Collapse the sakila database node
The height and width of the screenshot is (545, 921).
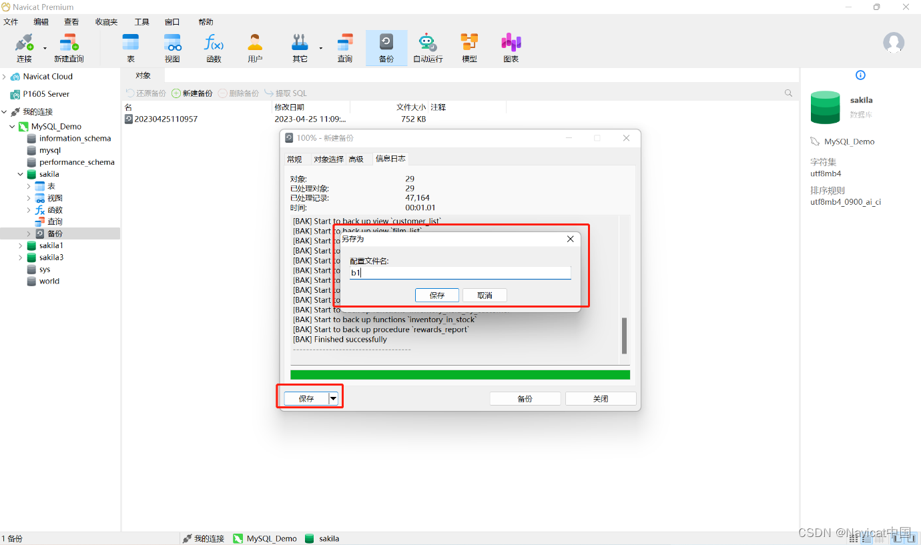pyautogui.click(x=21, y=175)
